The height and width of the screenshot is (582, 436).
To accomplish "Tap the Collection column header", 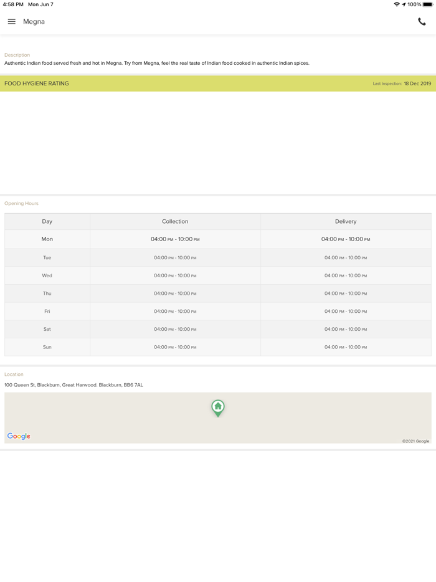I will coord(175,221).
